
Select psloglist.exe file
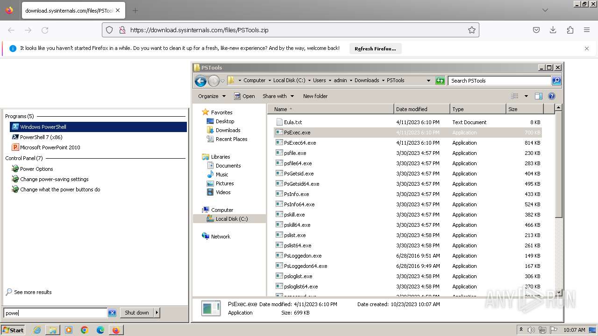point(298,276)
